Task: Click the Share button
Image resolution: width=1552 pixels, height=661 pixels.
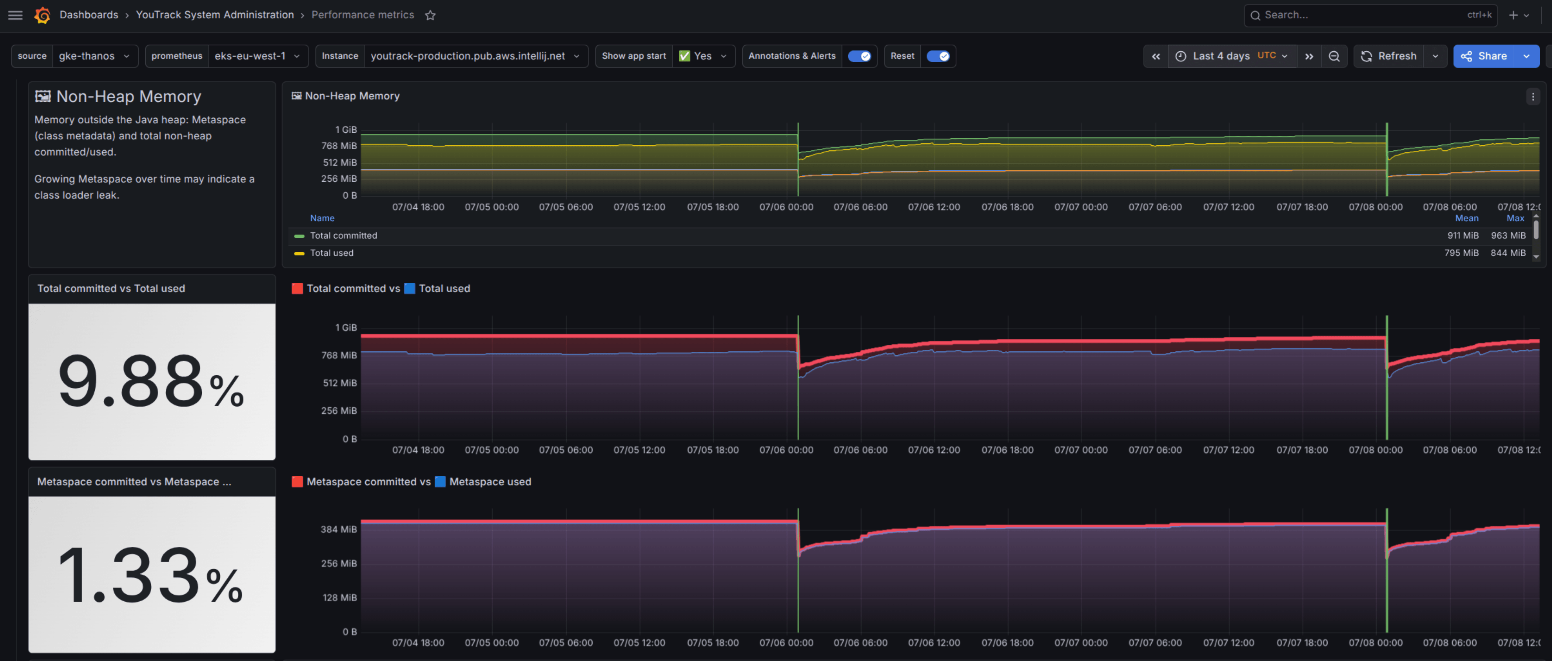Action: pos(1484,56)
